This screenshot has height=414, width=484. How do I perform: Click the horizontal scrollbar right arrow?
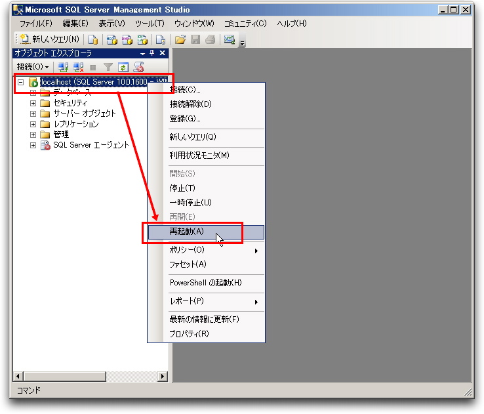[x=163, y=377]
